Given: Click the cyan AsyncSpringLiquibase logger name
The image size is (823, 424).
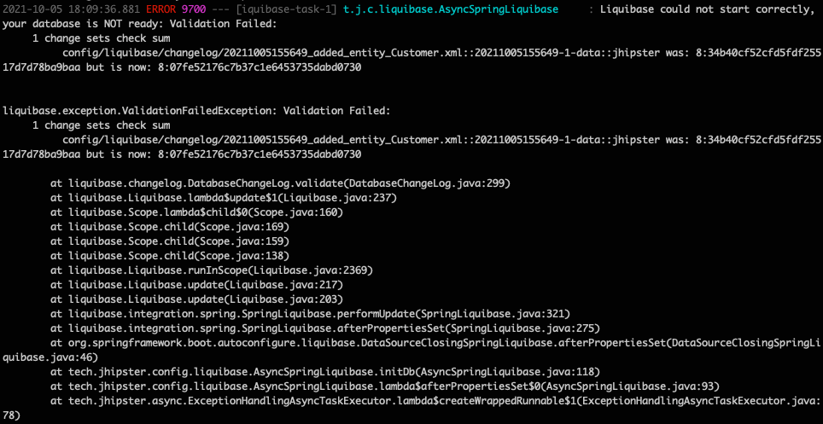Looking at the screenshot, I should point(442,9).
